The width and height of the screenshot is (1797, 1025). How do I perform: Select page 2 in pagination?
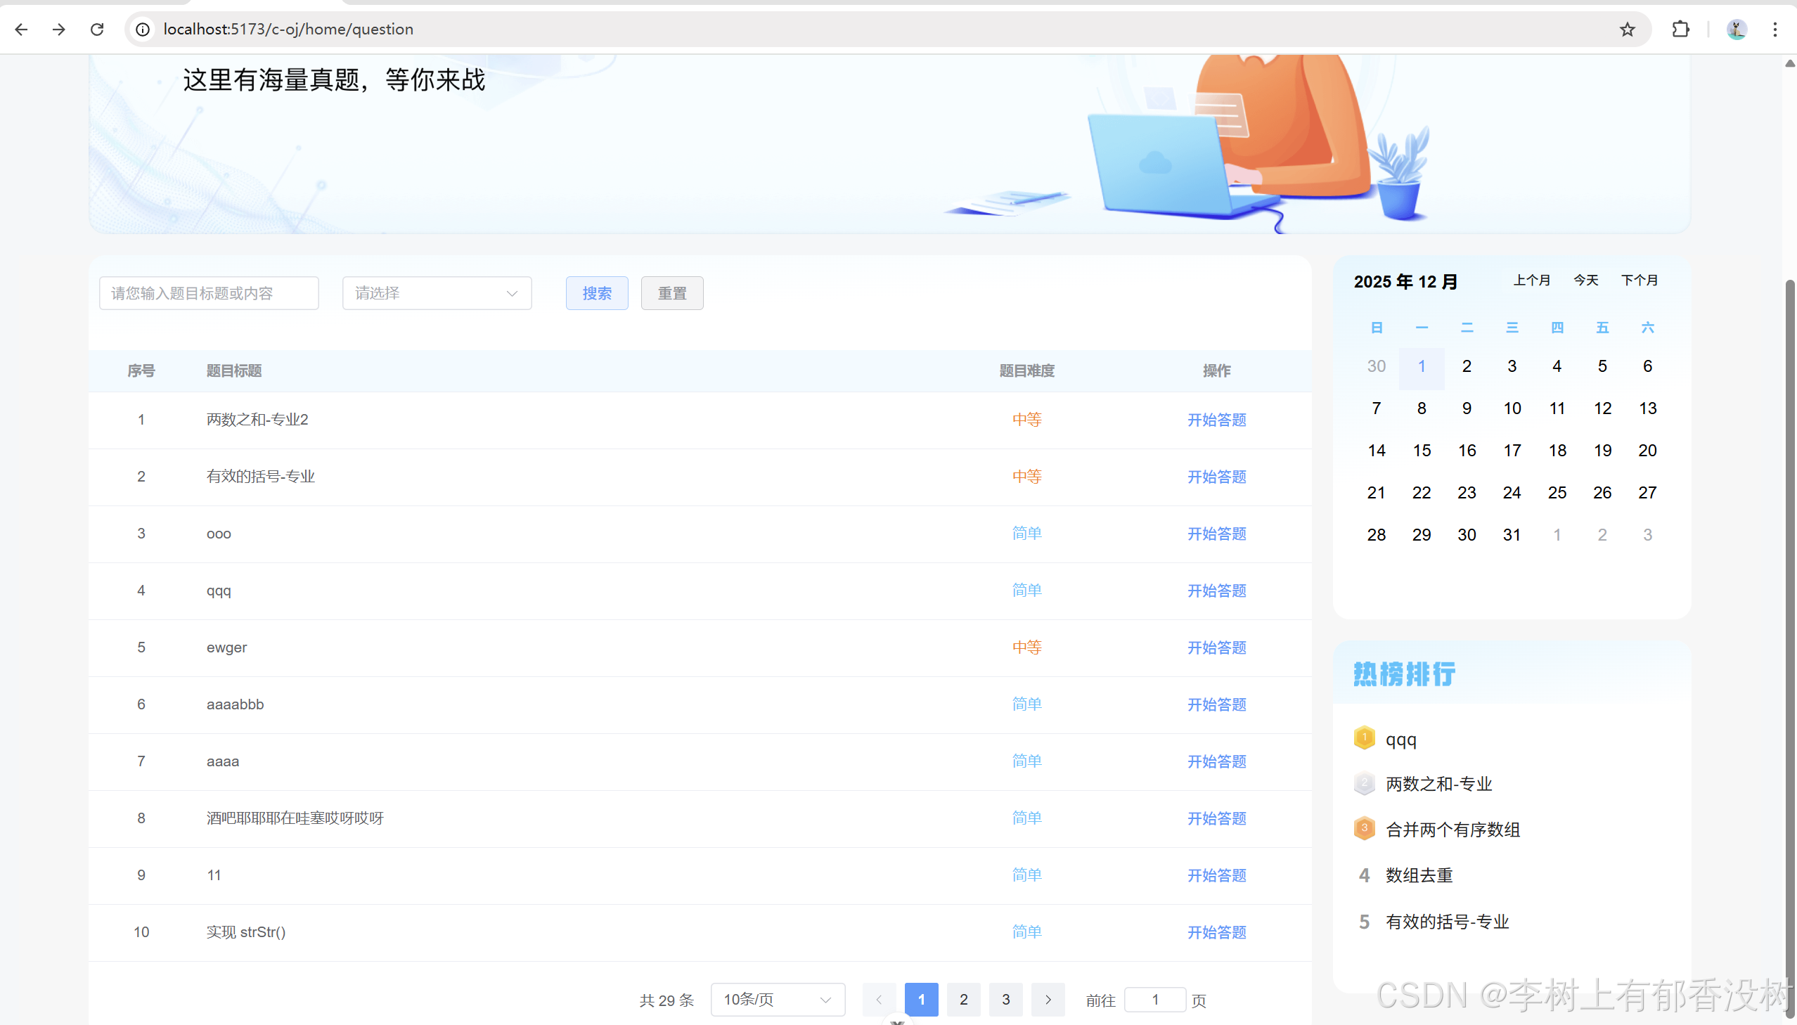tap(963, 999)
